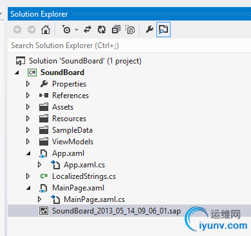Select ViewModels folder name
This screenshot has width=251, height=236.
tap(73, 142)
